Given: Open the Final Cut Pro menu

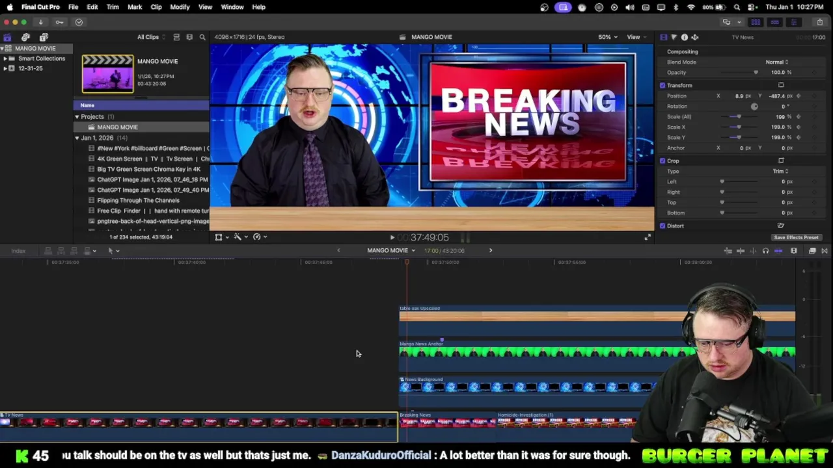Looking at the screenshot, I should [x=40, y=7].
